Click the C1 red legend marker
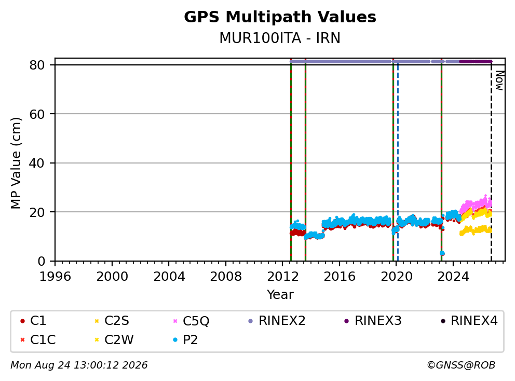515x381 pixels. pos(22,321)
